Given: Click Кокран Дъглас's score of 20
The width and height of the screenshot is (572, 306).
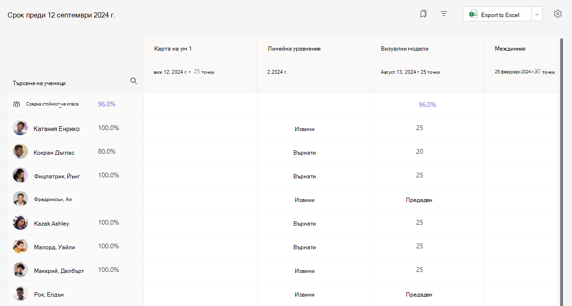Looking at the screenshot, I should click(420, 152).
